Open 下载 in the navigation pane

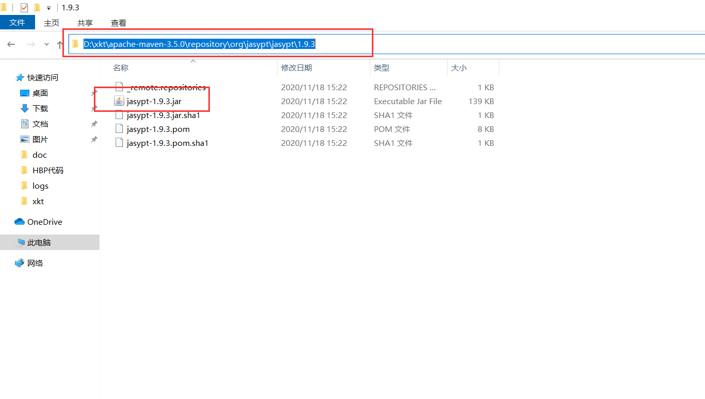click(40, 108)
